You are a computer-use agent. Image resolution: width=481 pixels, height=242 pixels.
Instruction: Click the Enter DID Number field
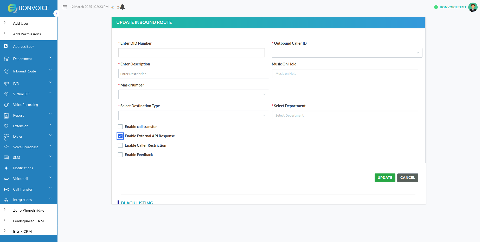(x=191, y=53)
